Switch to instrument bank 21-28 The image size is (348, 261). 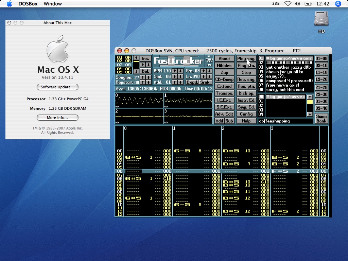click(321, 87)
